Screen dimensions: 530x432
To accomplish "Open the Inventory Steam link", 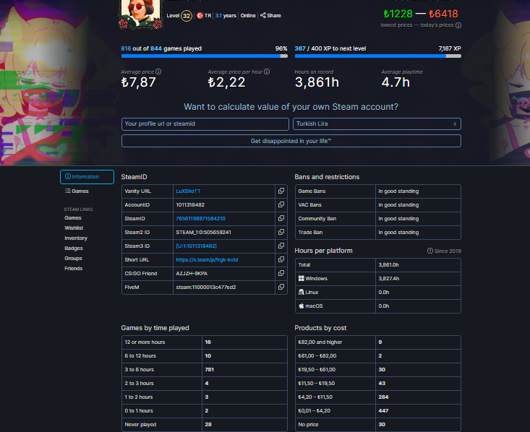I will pos(76,238).
